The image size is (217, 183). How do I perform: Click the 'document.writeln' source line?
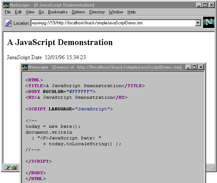(49, 132)
